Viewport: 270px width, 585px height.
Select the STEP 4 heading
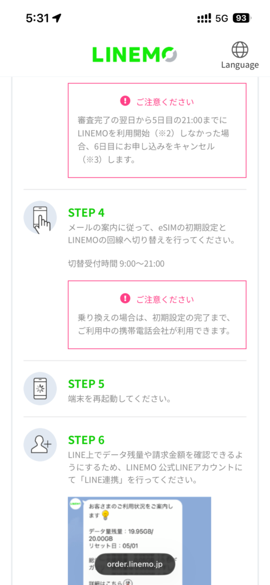pos(87,213)
